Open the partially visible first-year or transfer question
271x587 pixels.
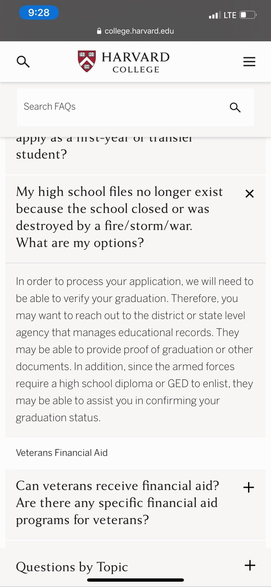tap(104, 146)
